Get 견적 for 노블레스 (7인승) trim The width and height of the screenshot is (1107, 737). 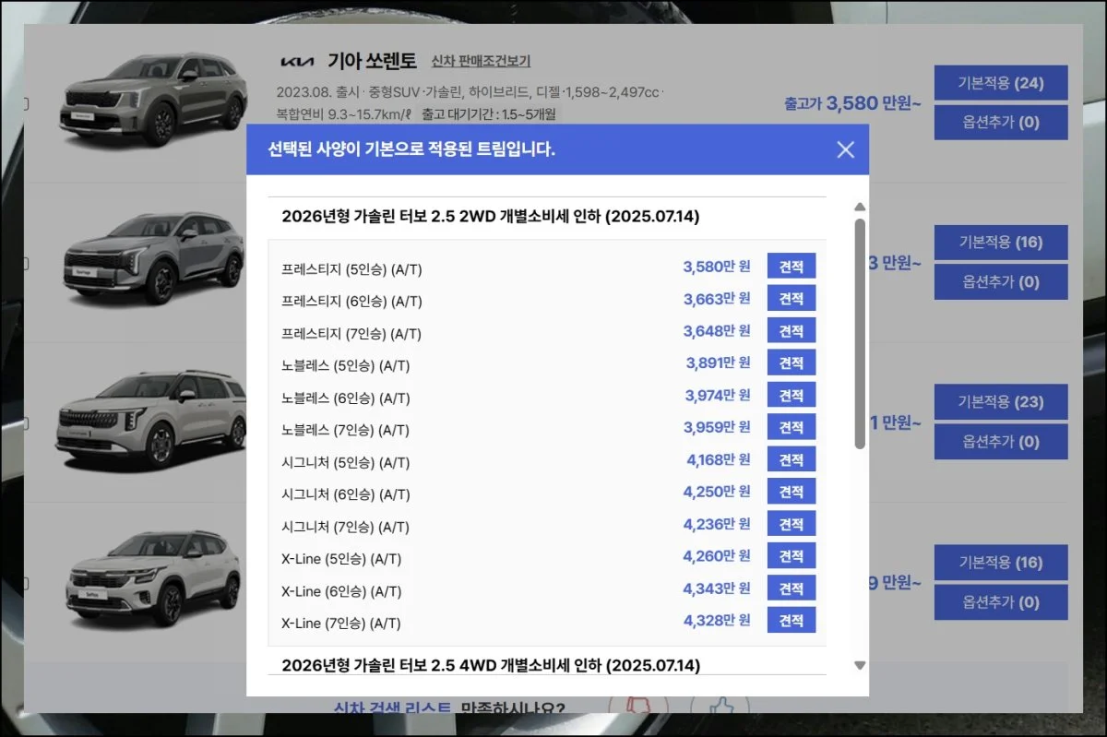[x=791, y=427]
